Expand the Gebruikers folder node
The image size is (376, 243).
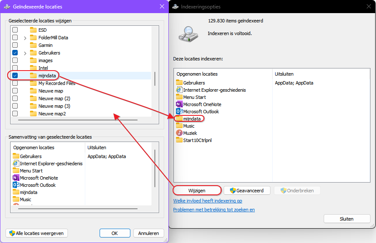25,53
